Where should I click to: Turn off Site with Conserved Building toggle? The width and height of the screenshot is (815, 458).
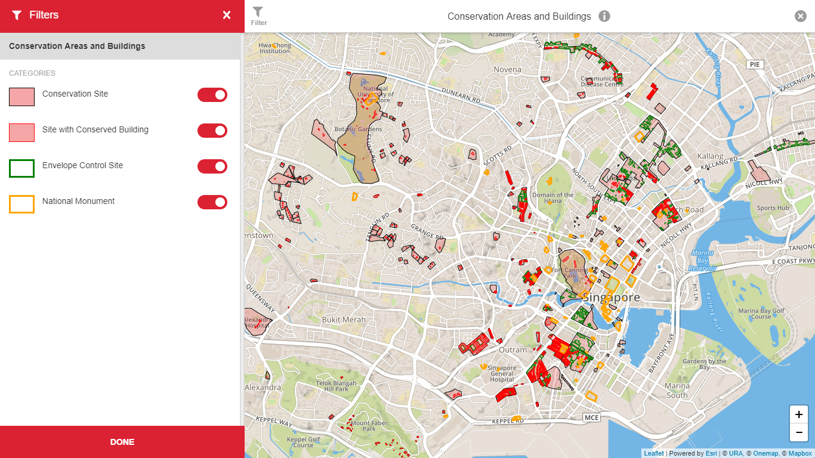pyautogui.click(x=212, y=131)
